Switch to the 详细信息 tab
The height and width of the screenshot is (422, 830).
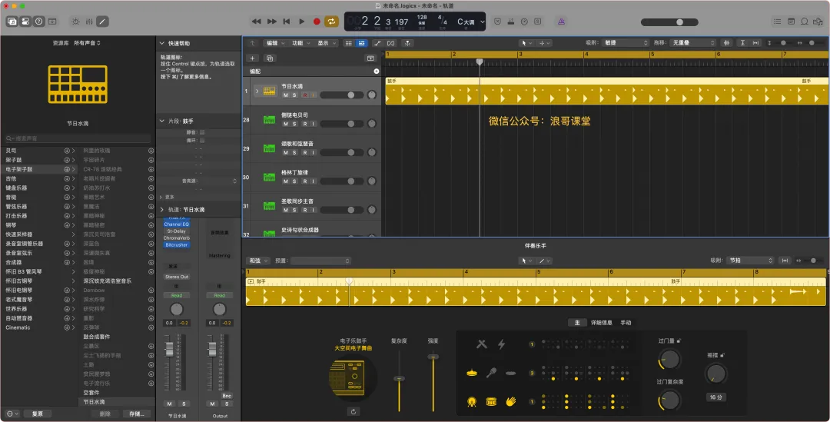(x=601, y=323)
